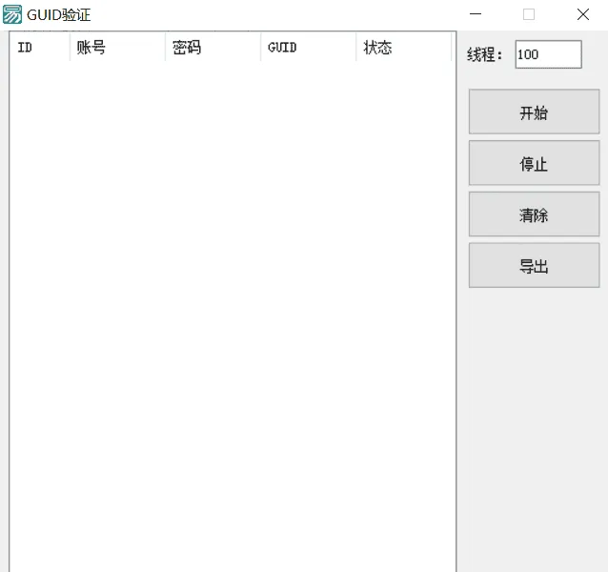Image resolution: width=608 pixels, height=572 pixels.
Task: Sort list by the ID column header
Action: pyautogui.click(x=38, y=48)
